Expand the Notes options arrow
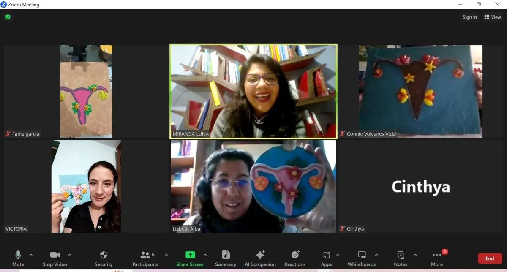This screenshot has height=272, width=507. pos(415,255)
